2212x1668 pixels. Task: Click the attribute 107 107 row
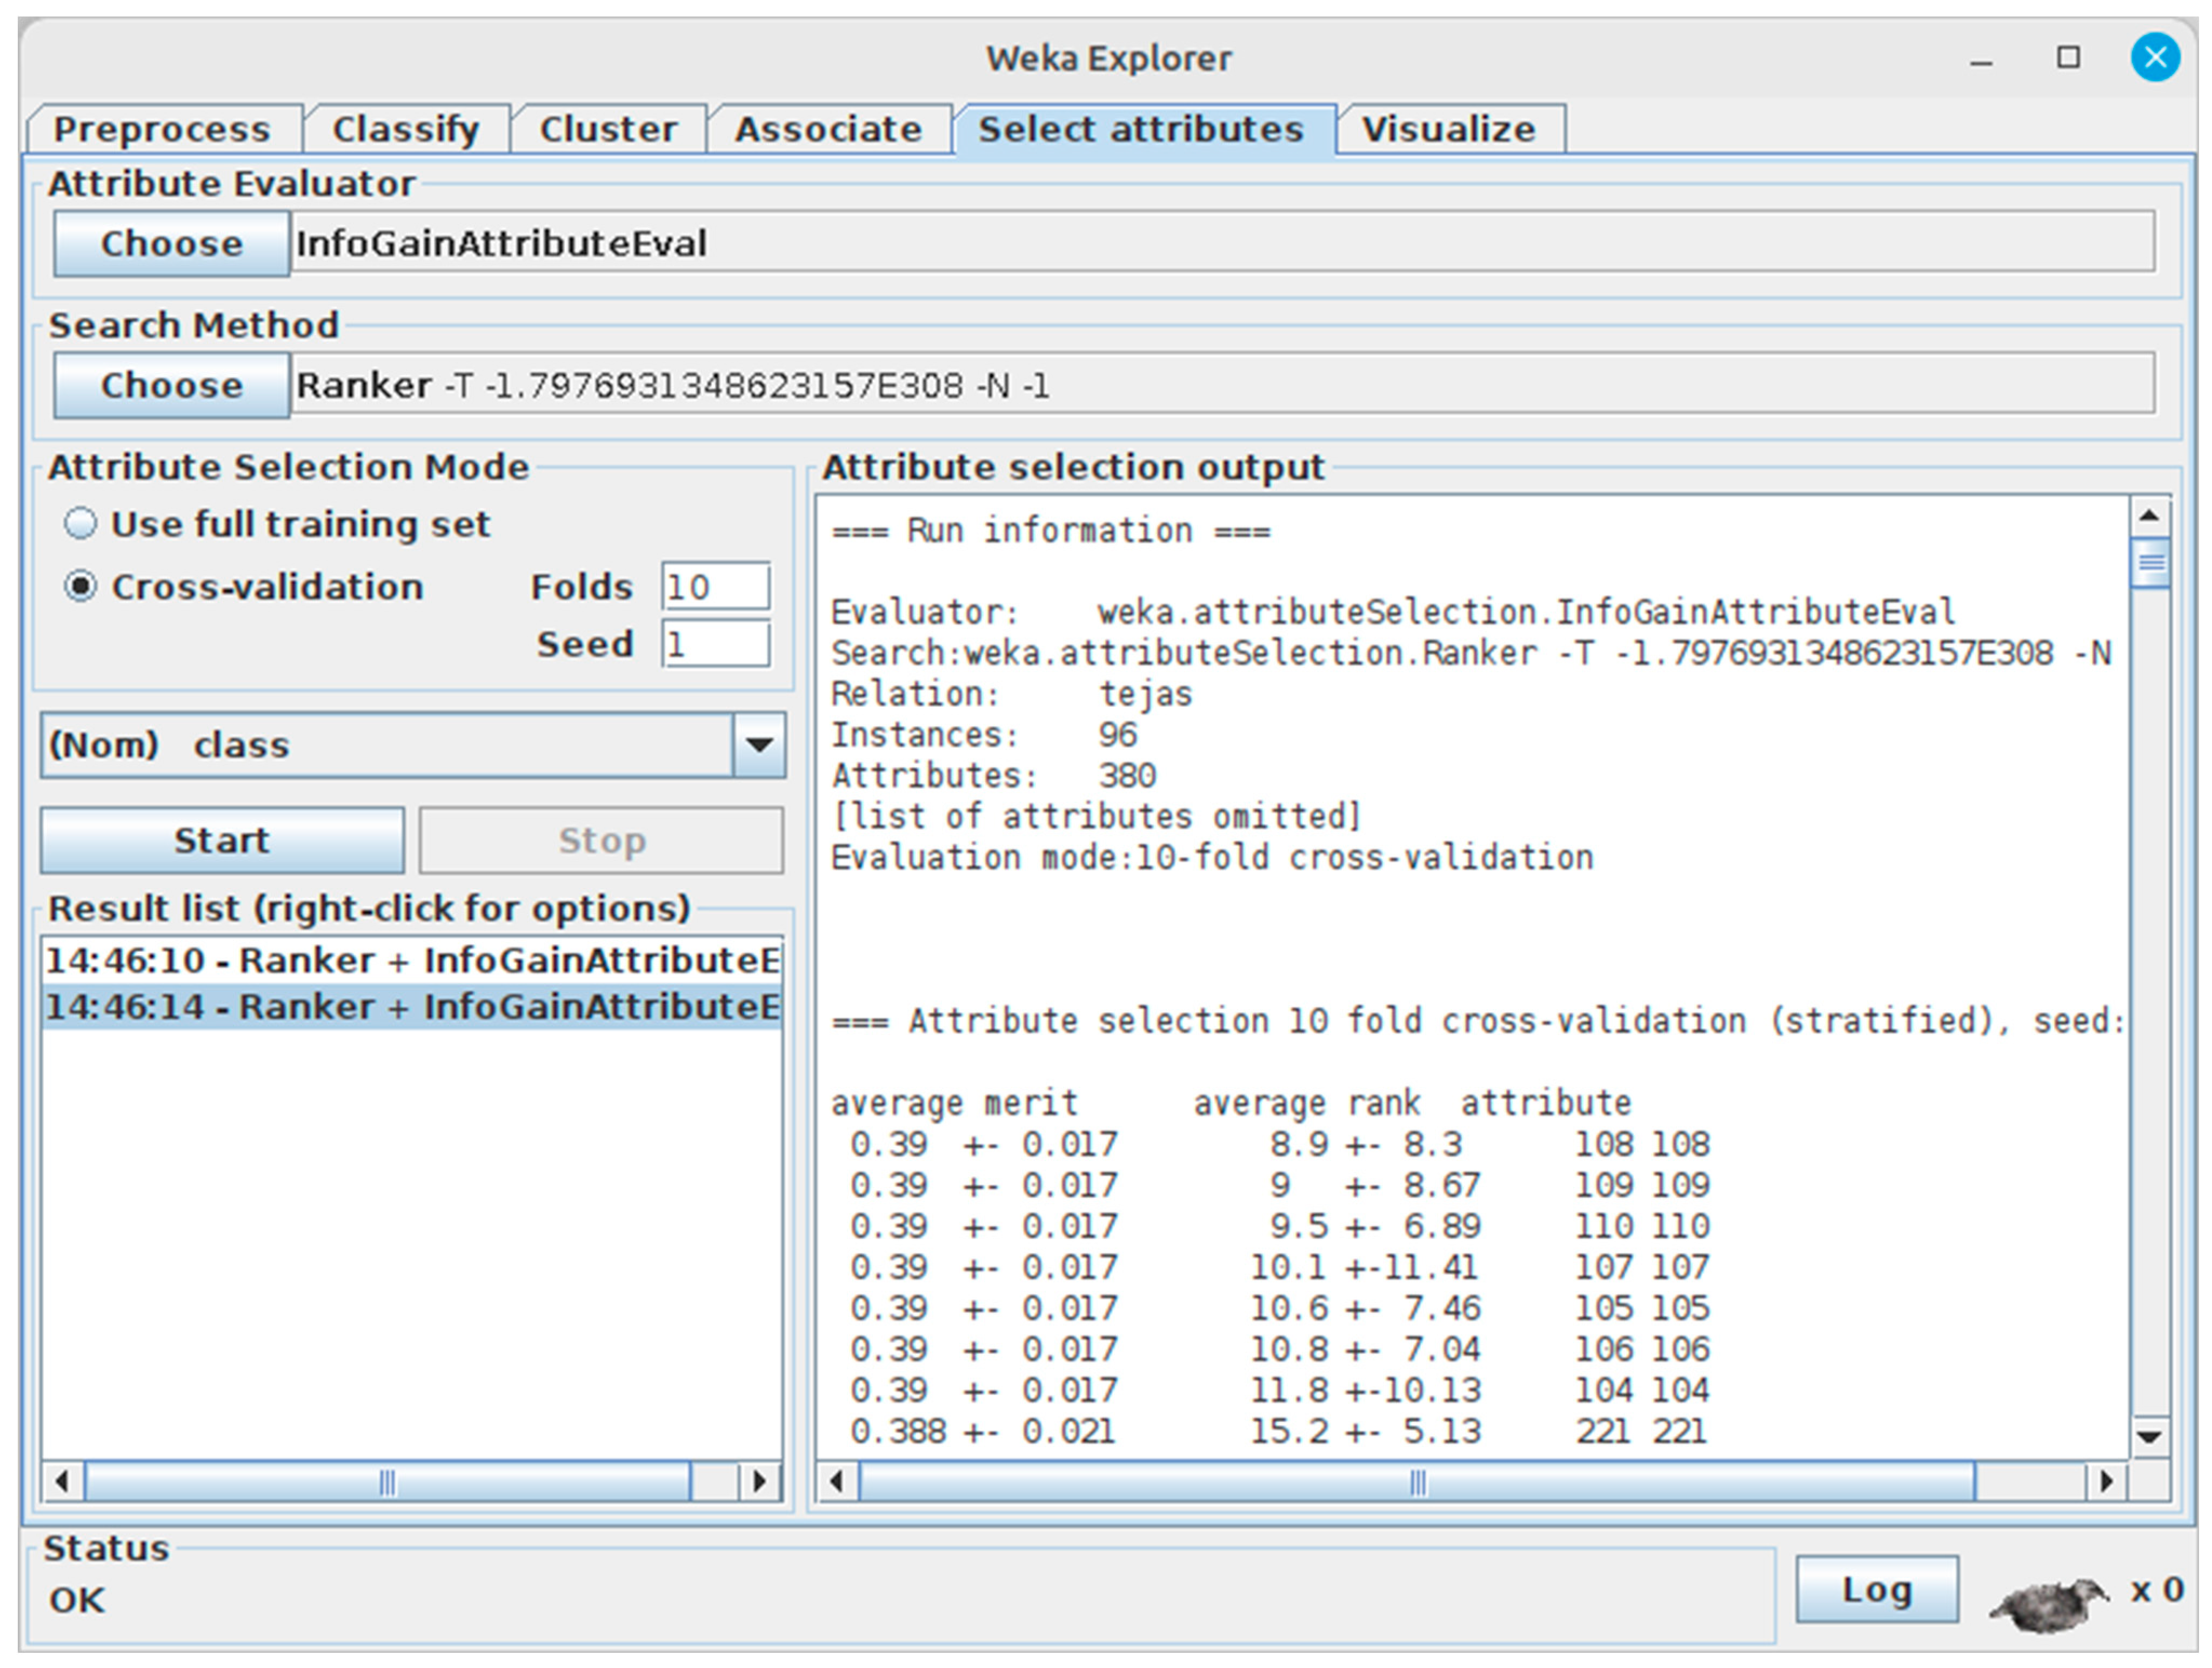pyautogui.click(x=1280, y=1267)
